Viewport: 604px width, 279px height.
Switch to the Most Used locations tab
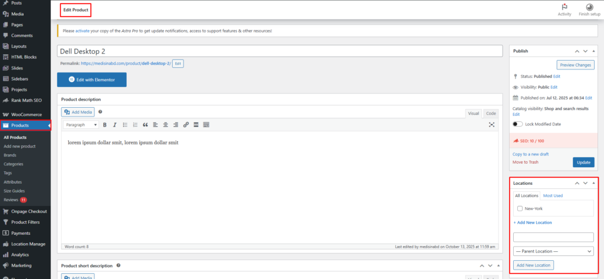553,195
